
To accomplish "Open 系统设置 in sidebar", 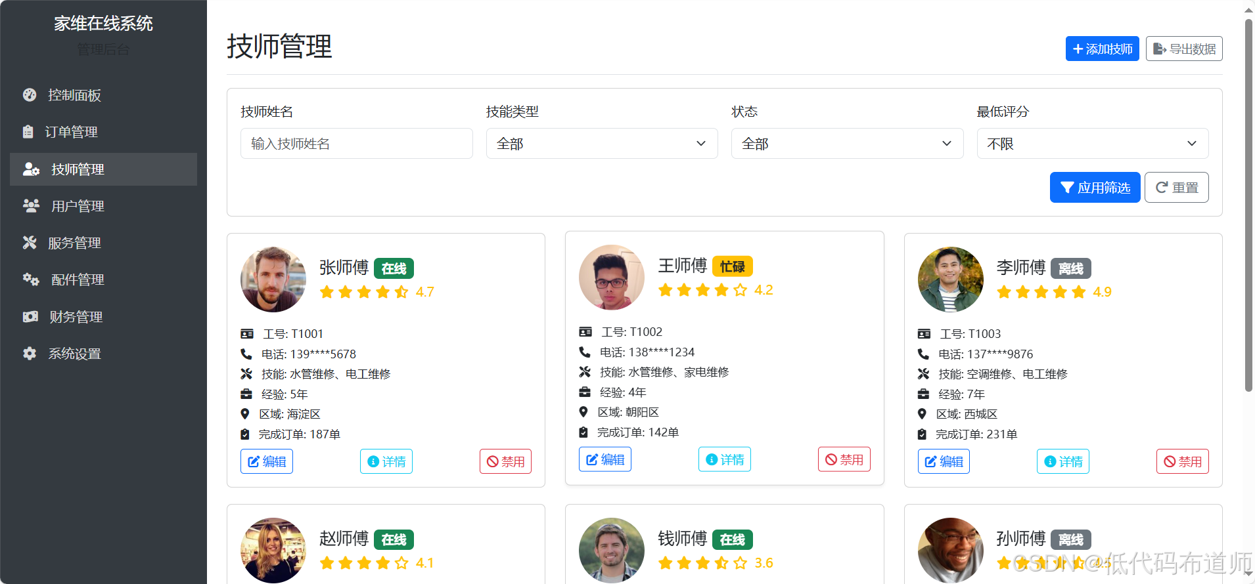I will [x=103, y=354].
